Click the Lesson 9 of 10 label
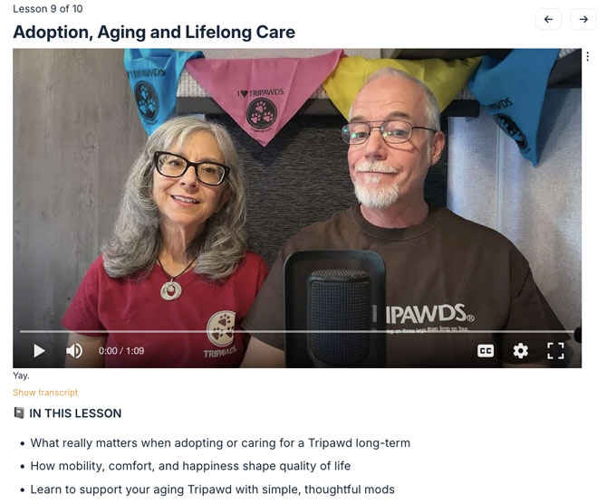The image size is (616, 503). click(x=47, y=9)
